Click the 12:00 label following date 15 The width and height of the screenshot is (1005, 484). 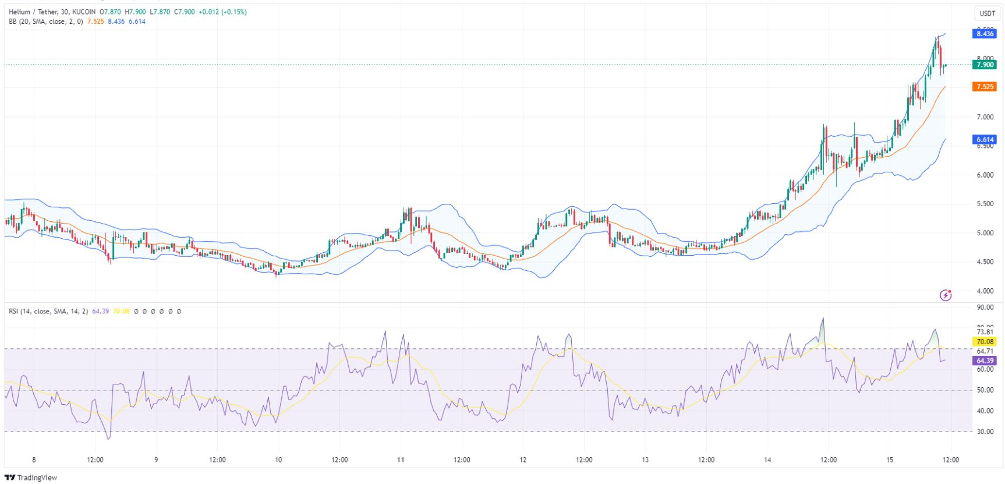[x=951, y=460]
